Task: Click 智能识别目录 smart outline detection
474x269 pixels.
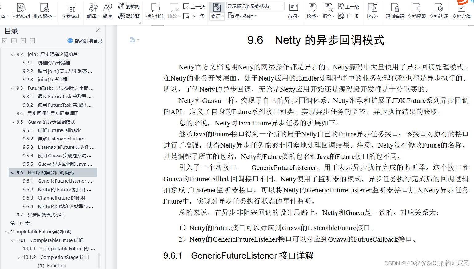Action: [85, 41]
